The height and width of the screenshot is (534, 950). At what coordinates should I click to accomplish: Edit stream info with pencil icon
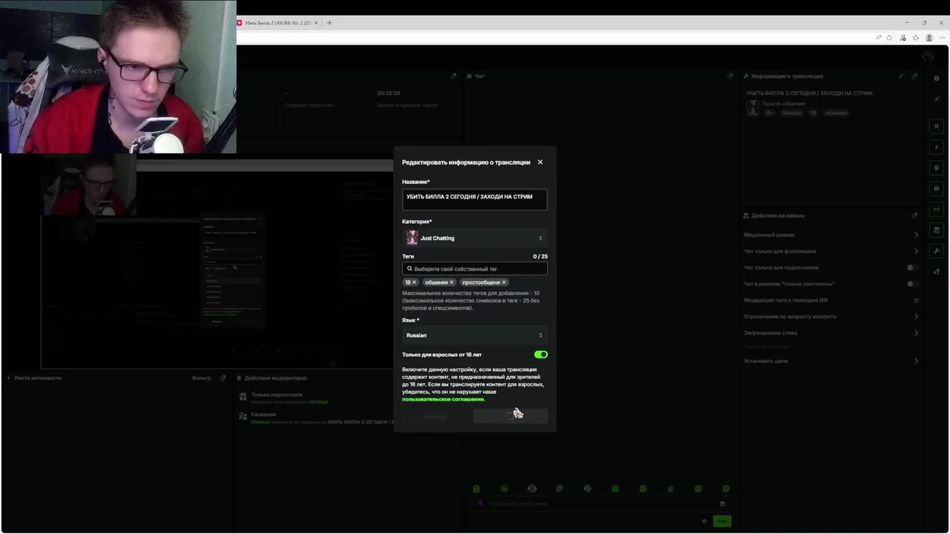pyautogui.click(x=901, y=76)
